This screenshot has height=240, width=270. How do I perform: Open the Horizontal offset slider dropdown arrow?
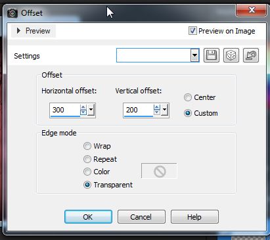pos(91,110)
